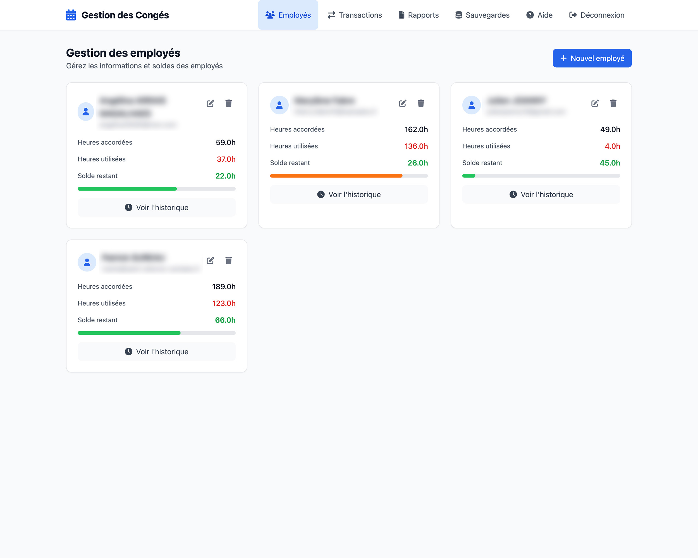Image resolution: width=698 pixels, height=558 pixels.
Task: Click the blue calendar logo icon
Action: pos(71,15)
